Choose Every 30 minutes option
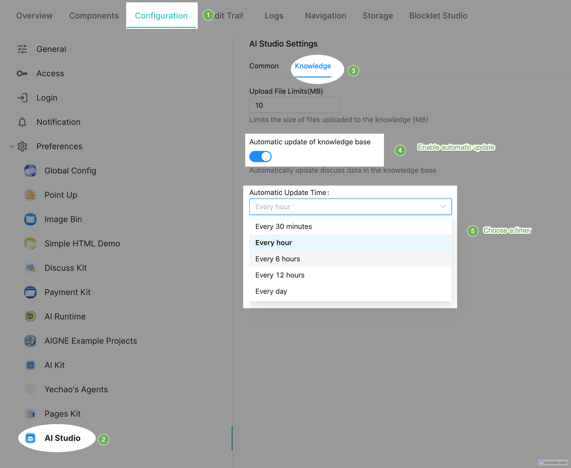Viewport: 571px width, 468px height. tap(283, 226)
